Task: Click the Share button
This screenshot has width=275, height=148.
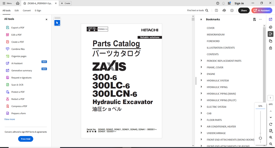Action: 244,11
